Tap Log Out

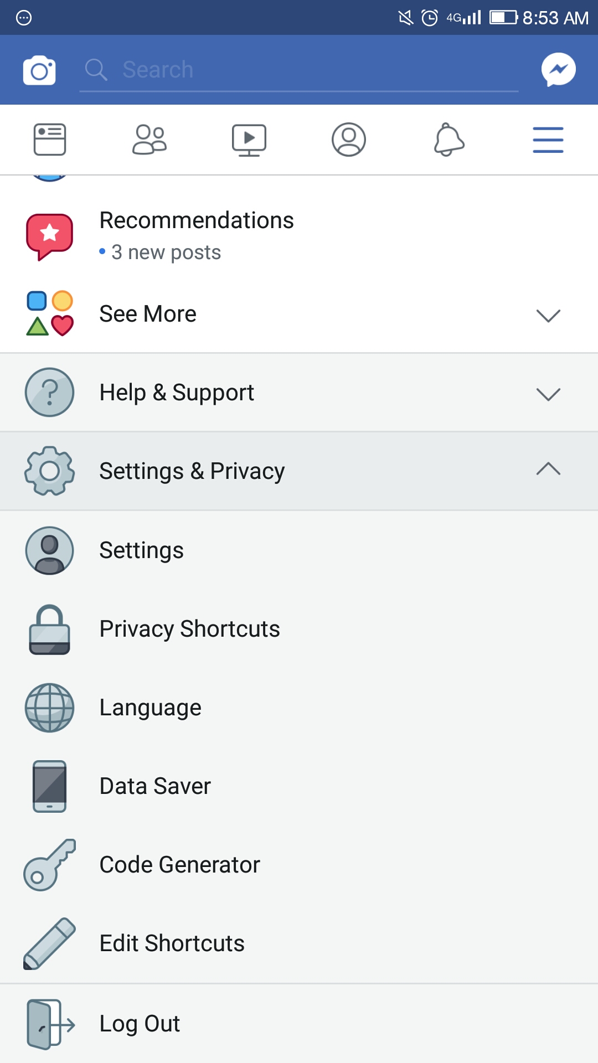pos(140,1024)
